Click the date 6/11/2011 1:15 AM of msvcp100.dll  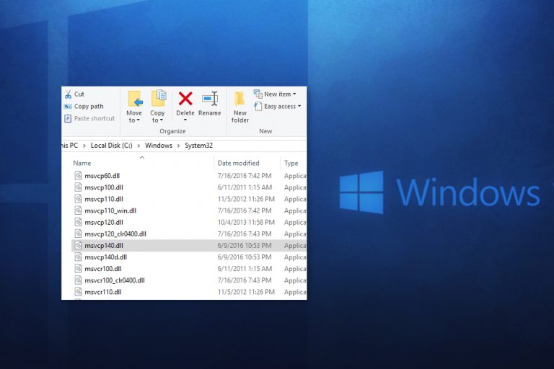(245, 187)
